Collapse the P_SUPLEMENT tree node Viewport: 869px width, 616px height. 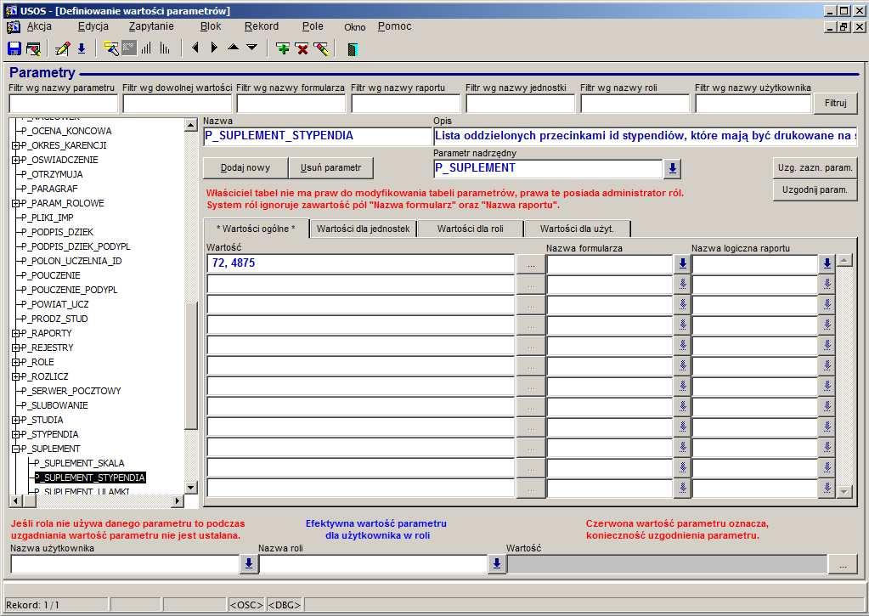coord(15,449)
